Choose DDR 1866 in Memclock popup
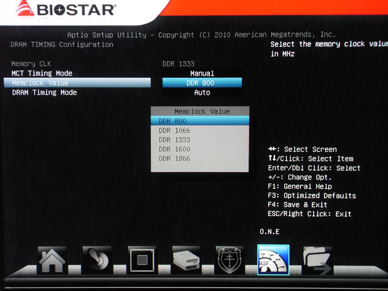 click(x=200, y=159)
